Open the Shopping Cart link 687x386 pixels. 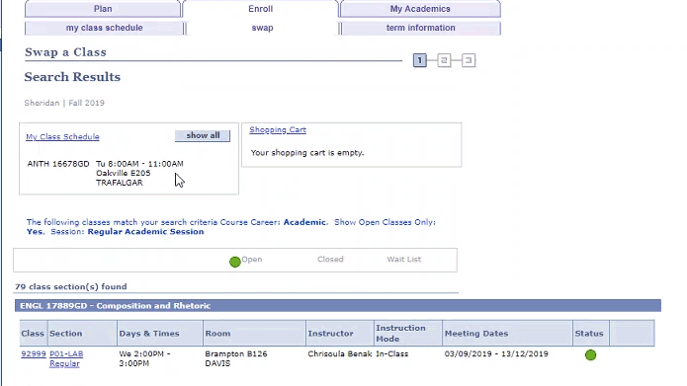(x=278, y=129)
